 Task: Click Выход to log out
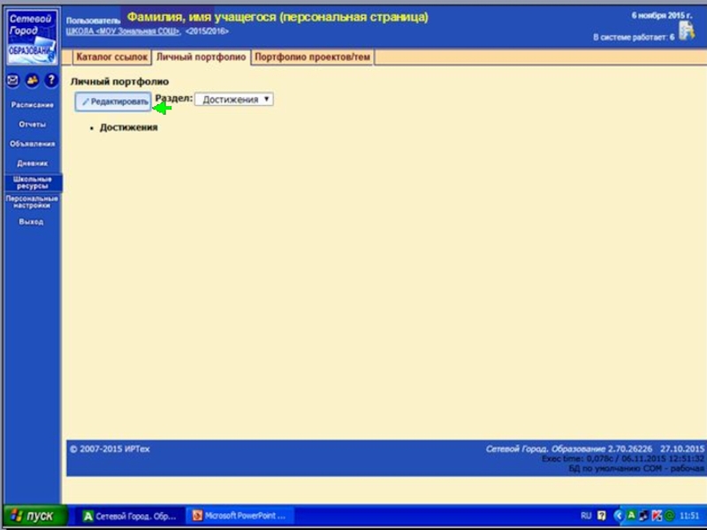tap(32, 222)
